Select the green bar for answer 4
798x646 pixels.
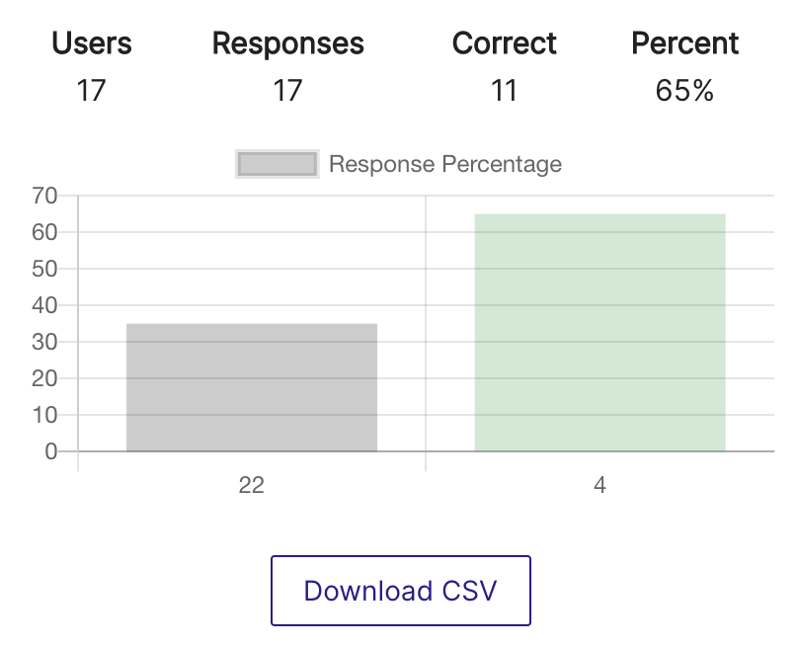pyautogui.click(x=599, y=332)
